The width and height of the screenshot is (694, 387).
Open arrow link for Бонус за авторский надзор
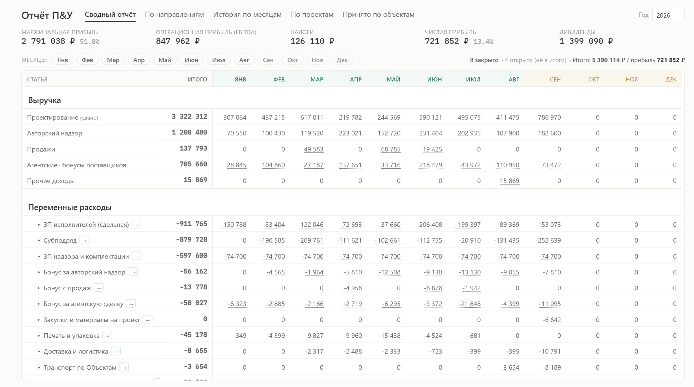pos(133,272)
